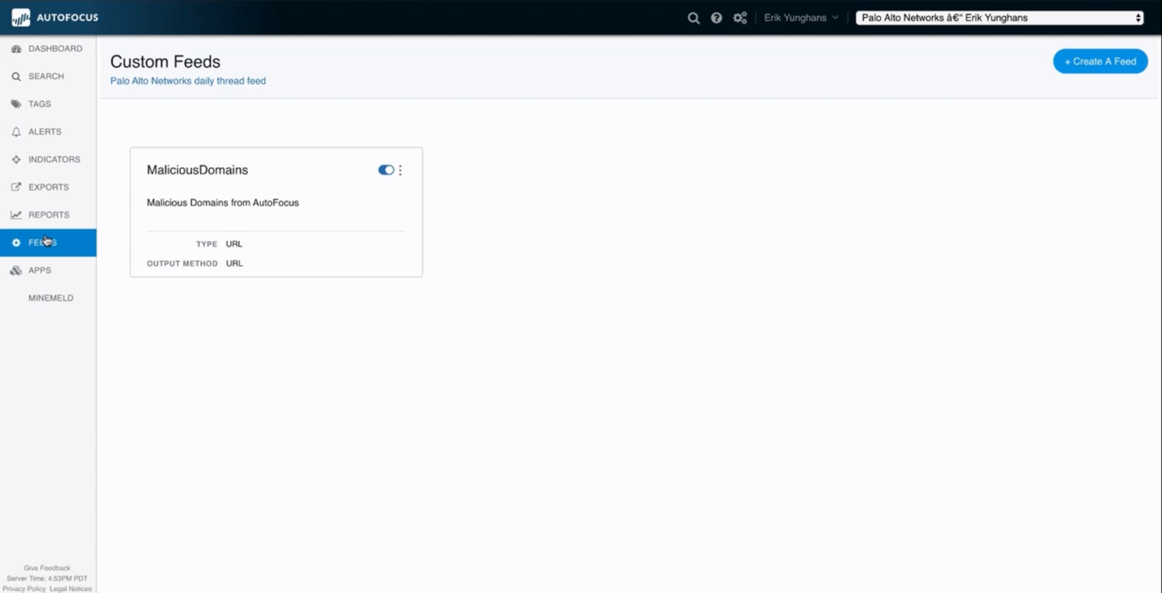The width and height of the screenshot is (1162, 593).
Task: Open the Exports section
Action: point(48,187)
